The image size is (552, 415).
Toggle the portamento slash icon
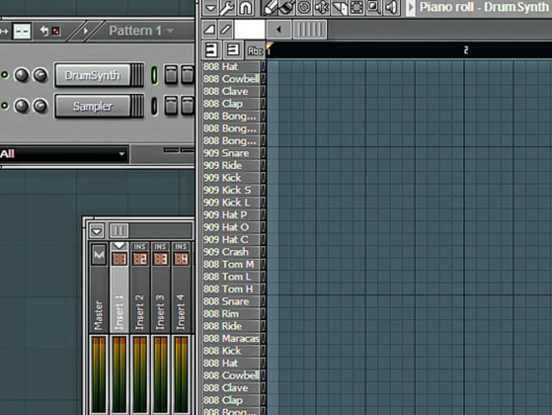point(225,29)
